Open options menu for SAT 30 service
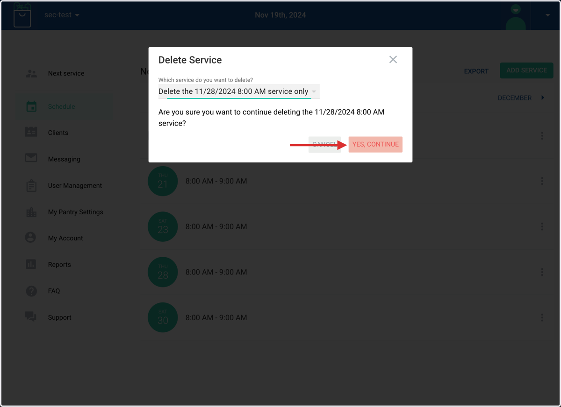The image size is (561, 407). tap(542, 317)
